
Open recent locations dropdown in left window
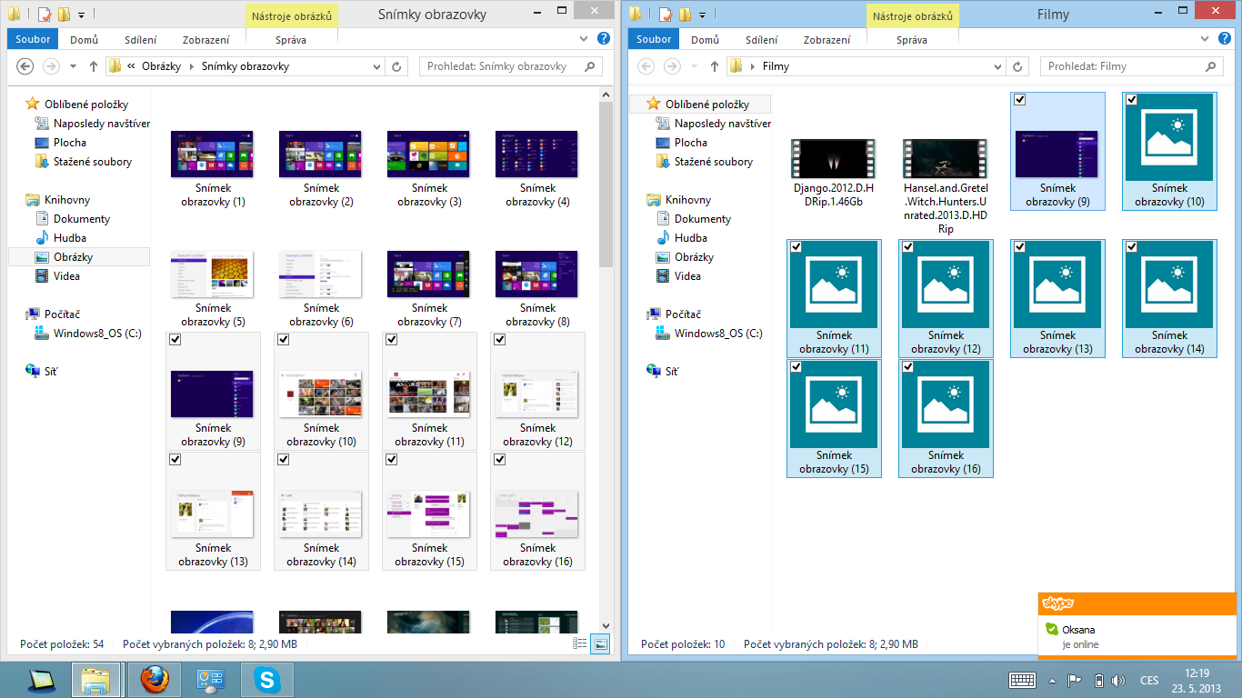coord(71,66)
